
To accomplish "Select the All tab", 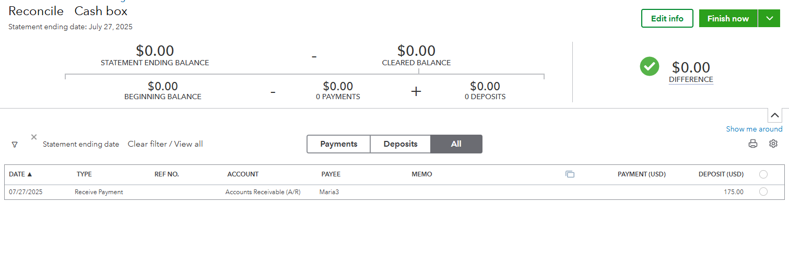I will (456, 144).
